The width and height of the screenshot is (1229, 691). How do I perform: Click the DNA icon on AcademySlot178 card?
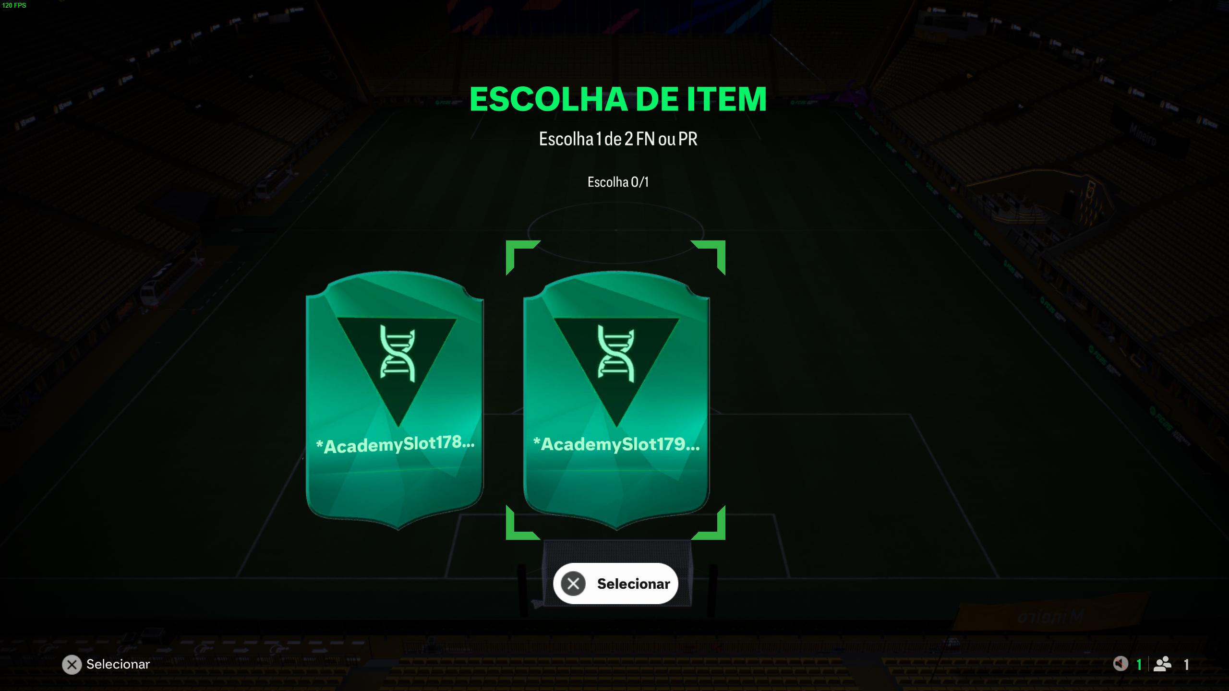click(x=398, y=353)
